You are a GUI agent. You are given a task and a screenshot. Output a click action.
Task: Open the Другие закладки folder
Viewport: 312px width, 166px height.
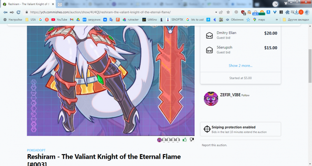[x=296, y=19]
